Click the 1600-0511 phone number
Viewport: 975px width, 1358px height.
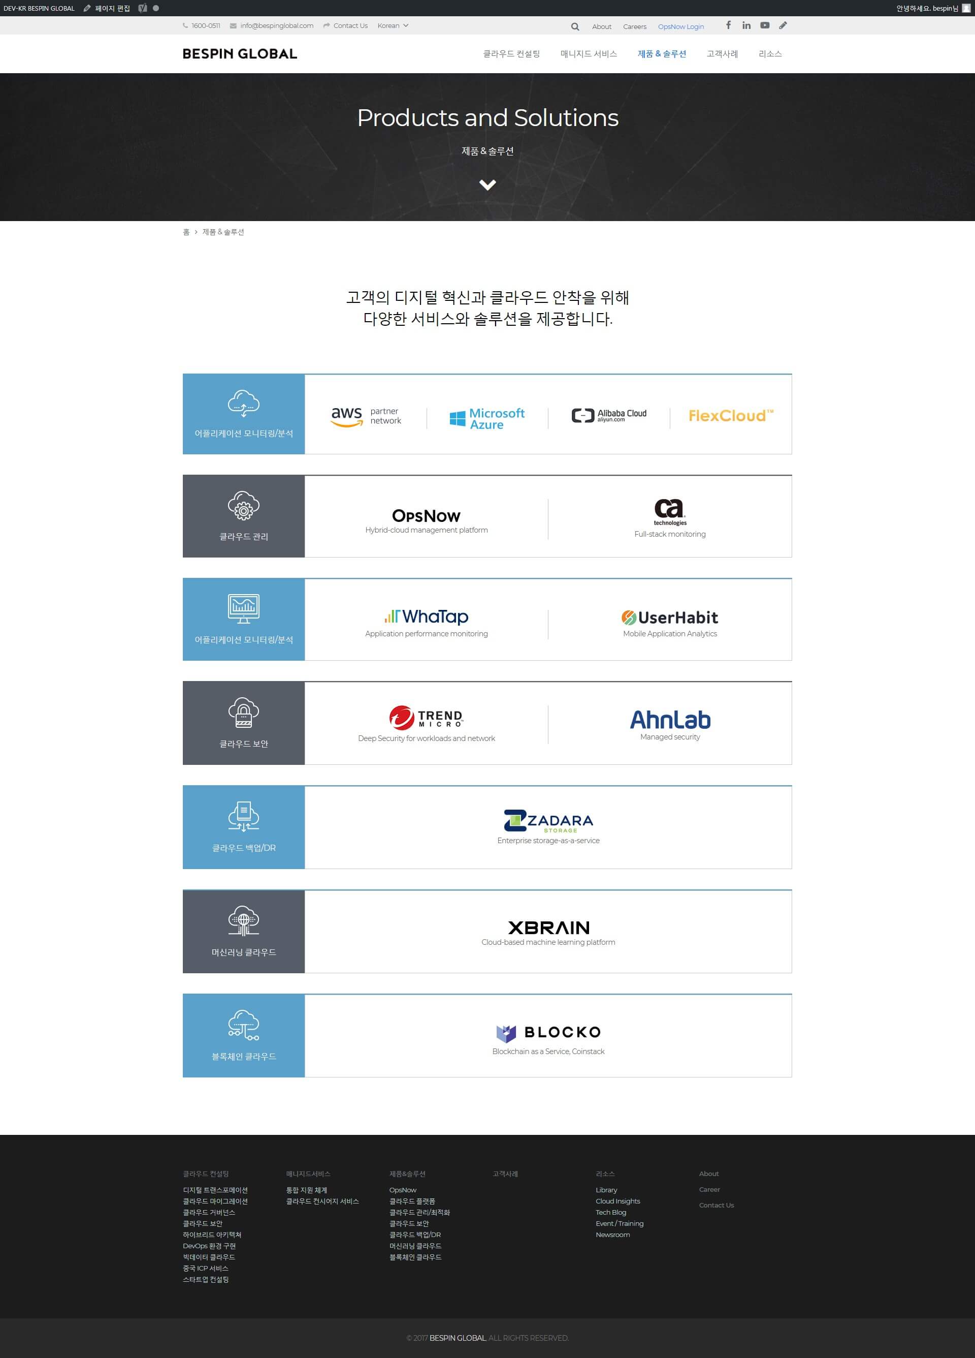[202, 26]
